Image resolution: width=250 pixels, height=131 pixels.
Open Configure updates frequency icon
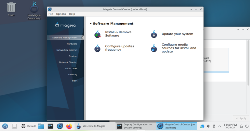[97, 48]
